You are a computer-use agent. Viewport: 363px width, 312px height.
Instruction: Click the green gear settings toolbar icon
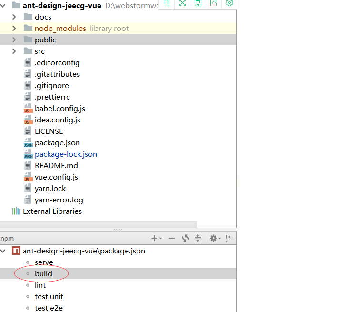click(x=229, y=3)
